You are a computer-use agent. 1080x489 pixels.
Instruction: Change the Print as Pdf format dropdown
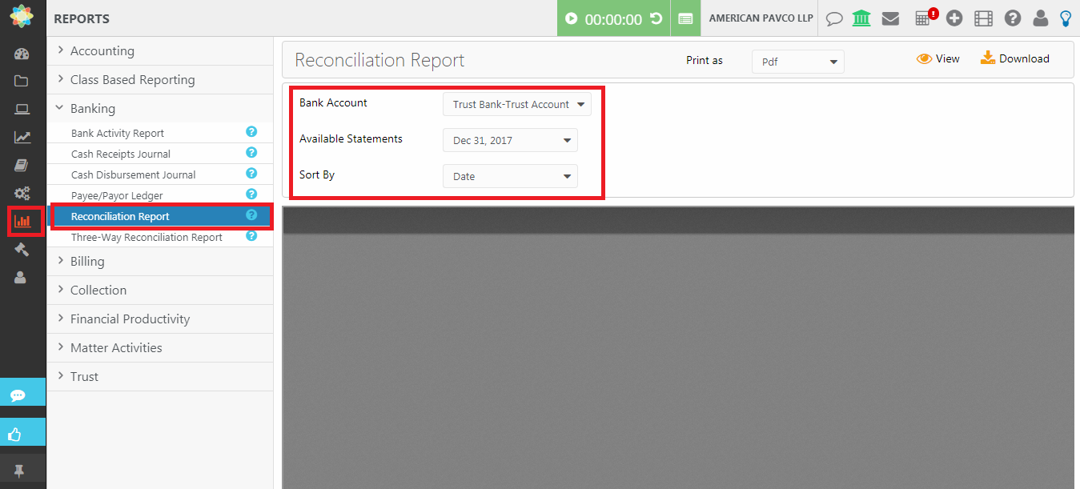point(797,62)
